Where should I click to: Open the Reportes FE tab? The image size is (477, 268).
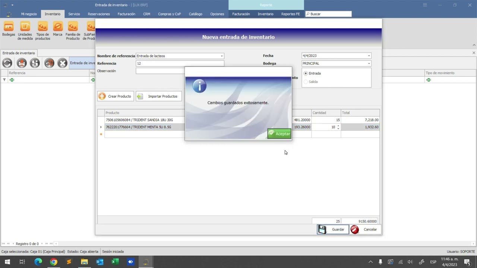(290, 14)
